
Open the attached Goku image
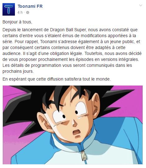(x=73, y=125)
